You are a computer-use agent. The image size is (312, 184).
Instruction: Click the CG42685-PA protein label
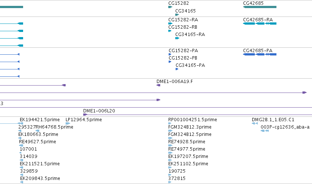coord(258,51)
